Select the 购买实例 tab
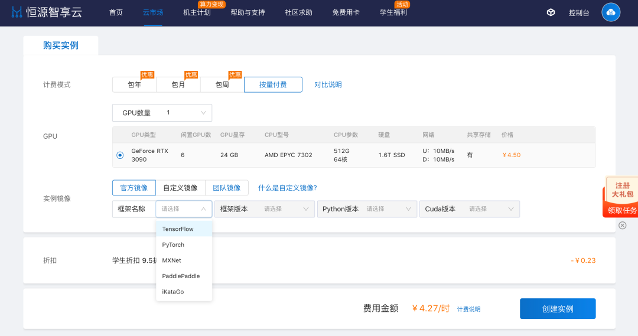The height and width of the screenshot is (336, 638). tap(61, 45)
